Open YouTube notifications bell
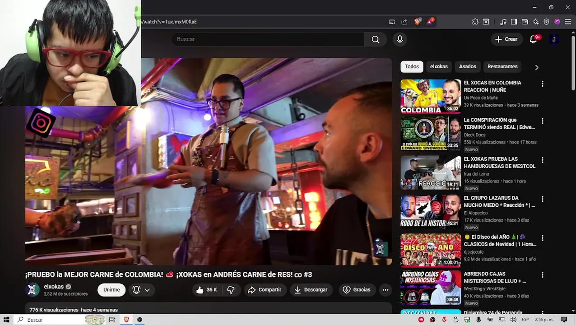 tap(534, 39)
